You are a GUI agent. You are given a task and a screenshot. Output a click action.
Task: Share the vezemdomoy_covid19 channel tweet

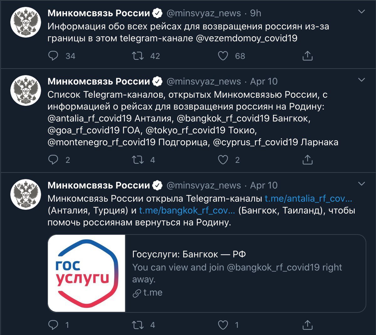[307, 56]
